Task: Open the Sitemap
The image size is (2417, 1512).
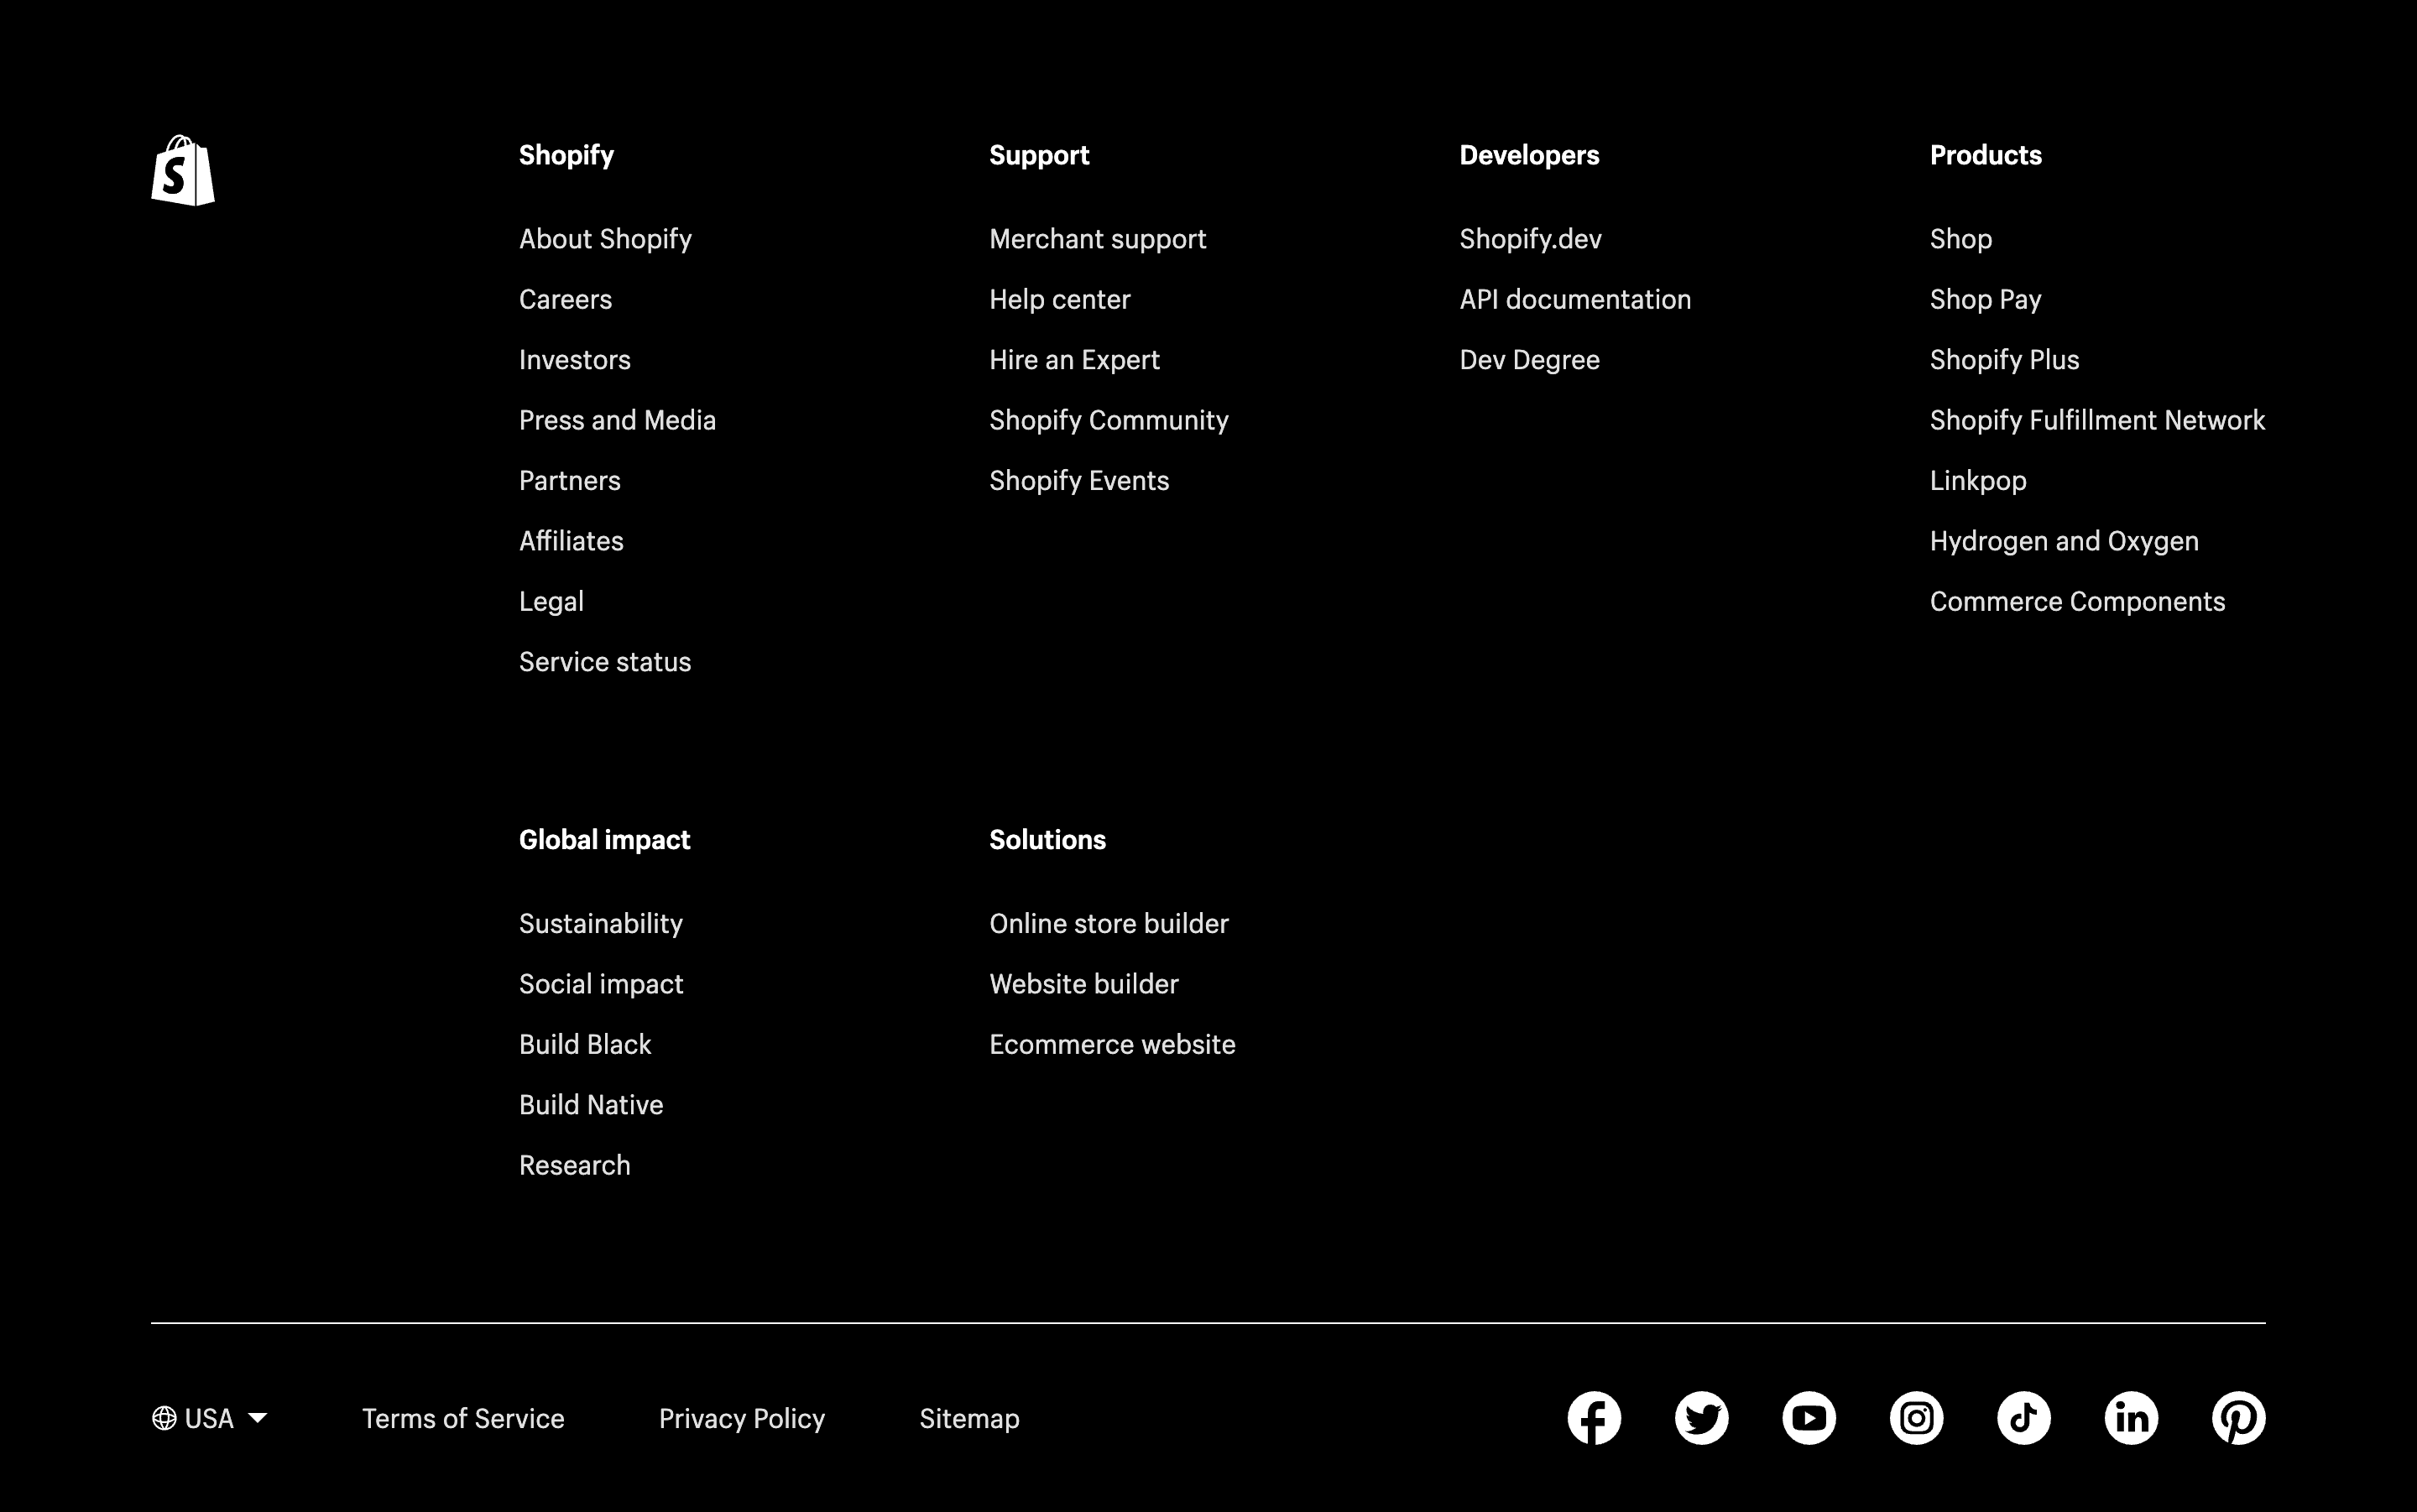Action: point(968,1418)
